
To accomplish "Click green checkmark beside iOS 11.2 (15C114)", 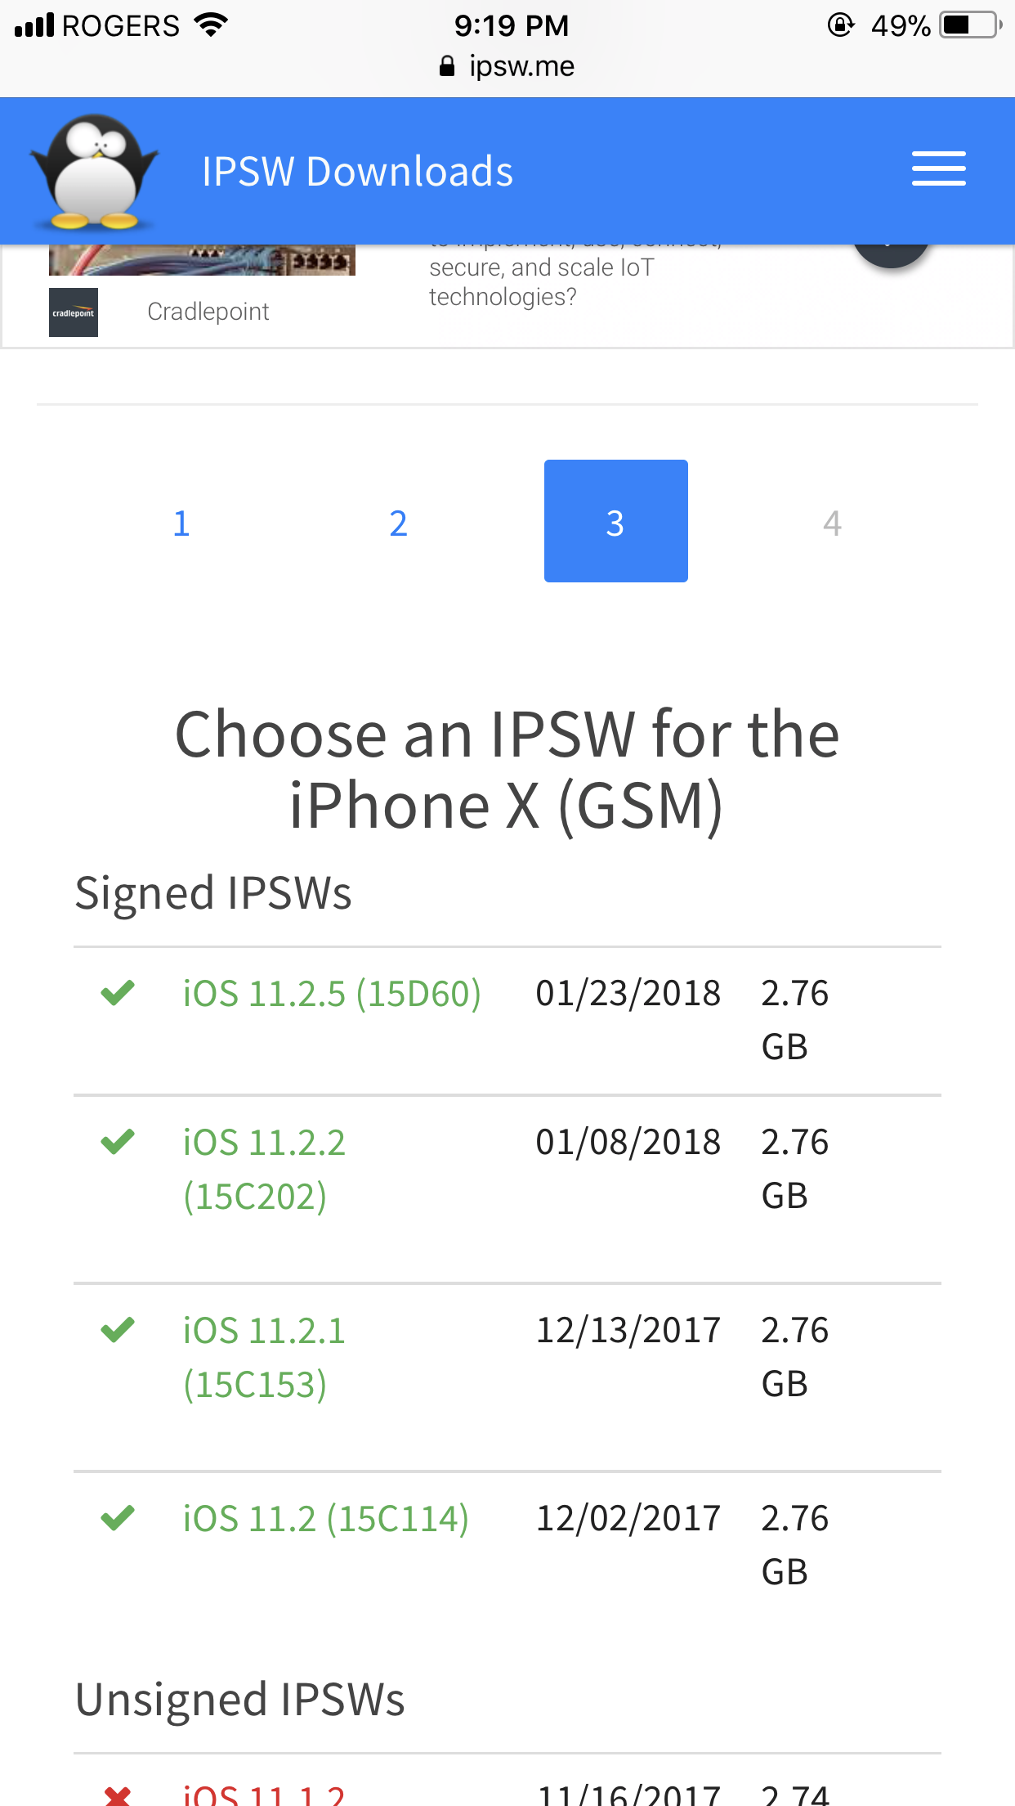I will pyautogui.click(x=118, y=1517).
